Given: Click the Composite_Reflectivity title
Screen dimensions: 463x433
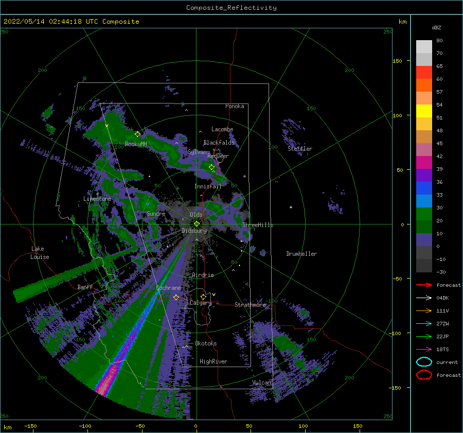Looking at the screenshot, I should pyautogui.click(x=231, y=8).
